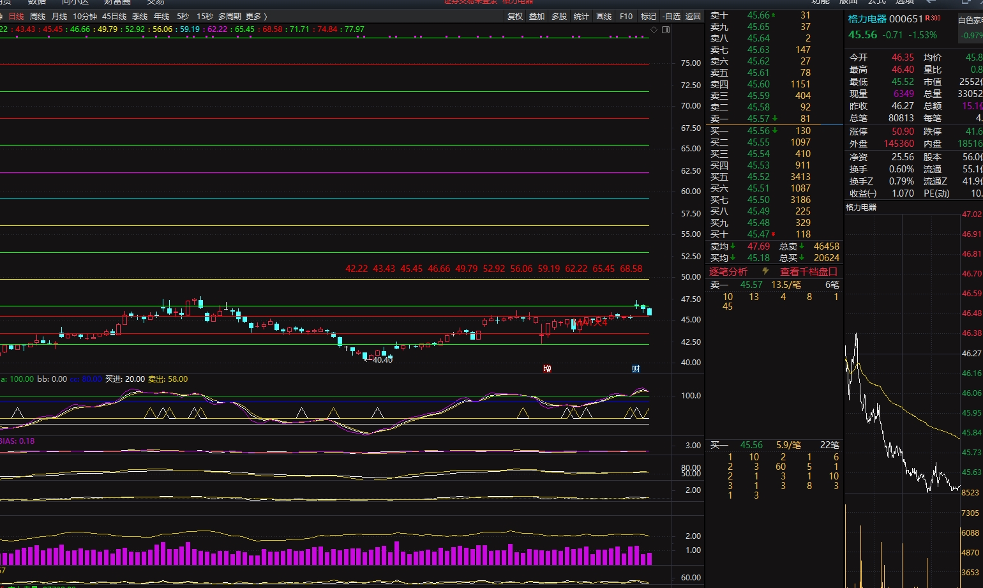The width and height of the screenshot is (983, 588).
Task: Activate the 画线 drawing tool button
Action: (x=604, y=16)
